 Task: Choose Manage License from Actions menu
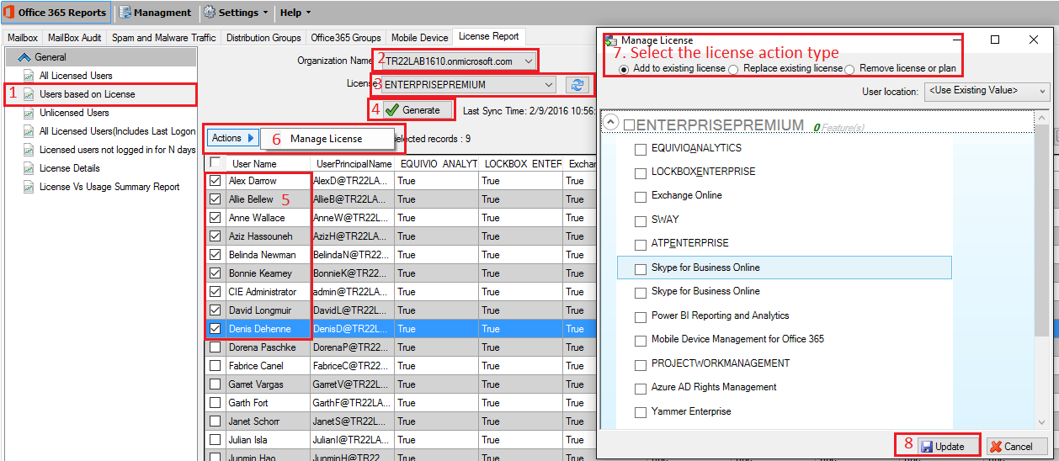click(326, 139)
